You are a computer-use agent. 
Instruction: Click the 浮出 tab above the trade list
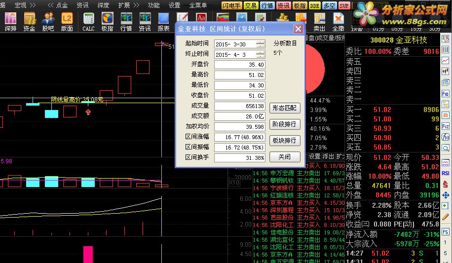(x=328, y=156)
